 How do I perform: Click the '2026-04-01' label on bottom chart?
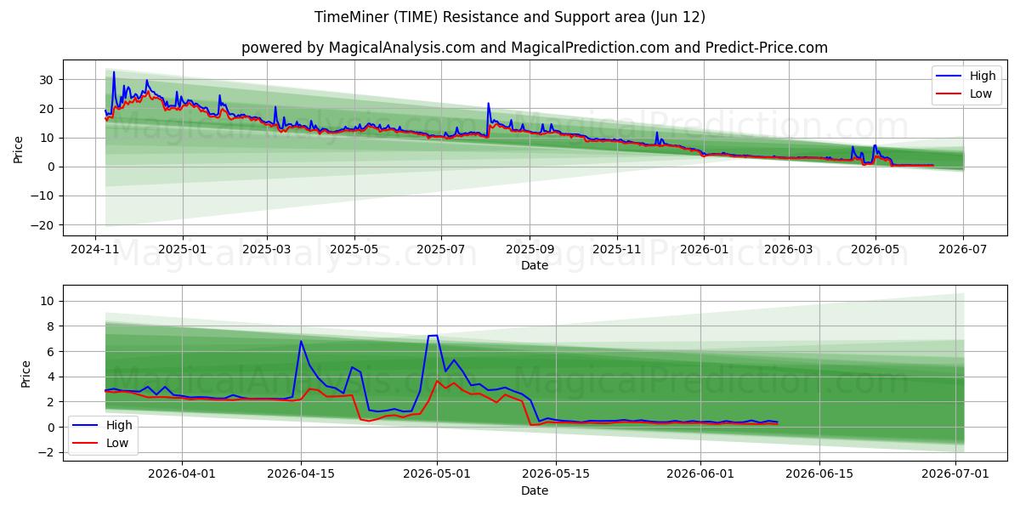click(x=181, y=476)
